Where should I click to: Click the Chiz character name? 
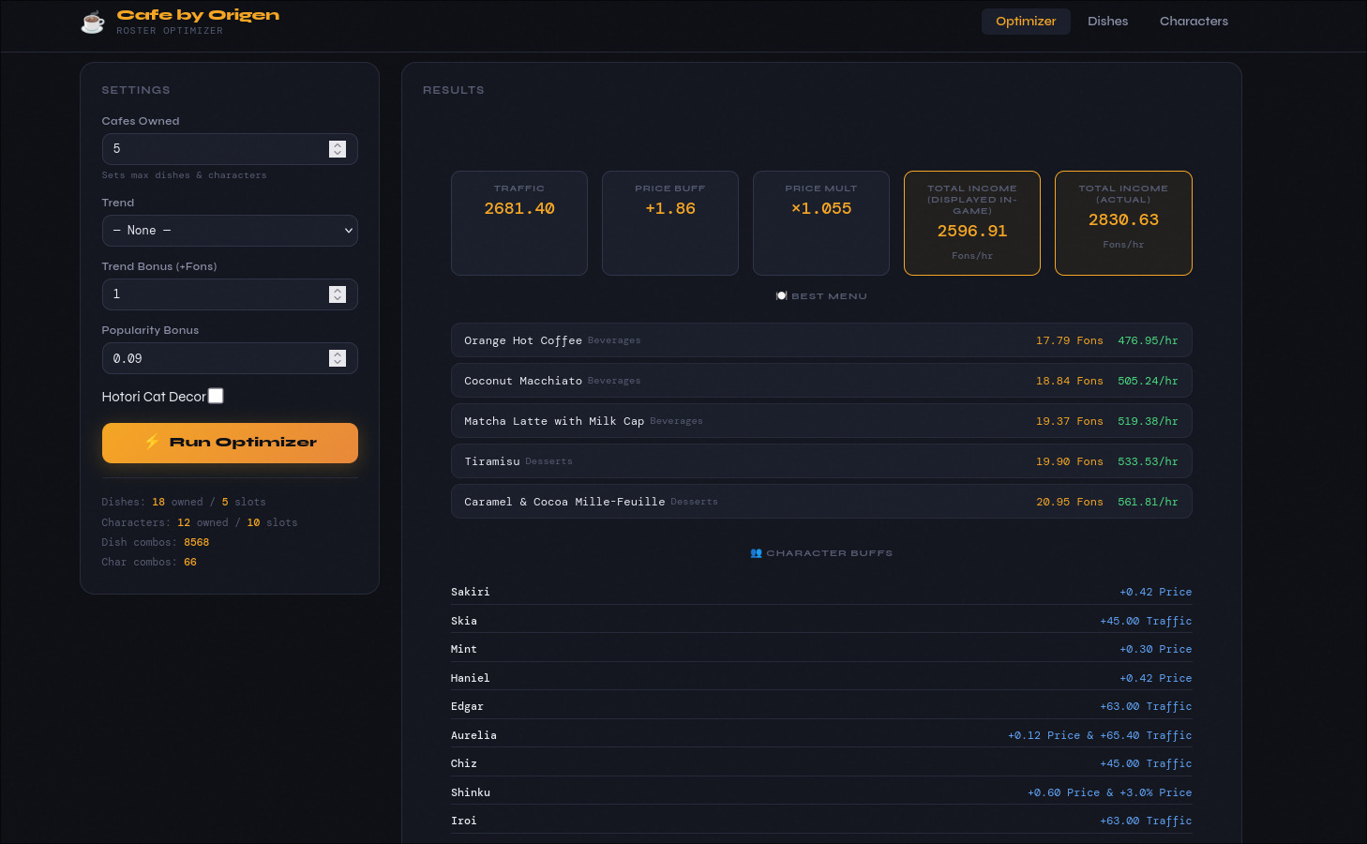pyautogui.click(x=463, y=763)
